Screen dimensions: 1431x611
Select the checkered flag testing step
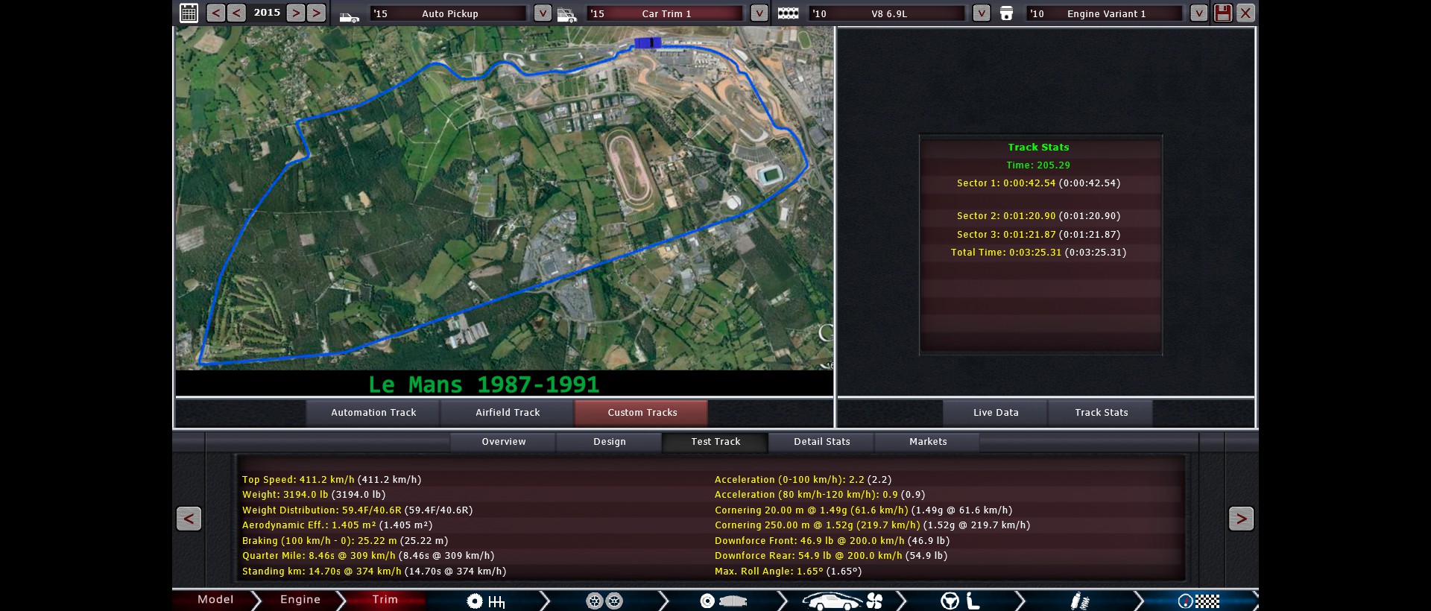(x=1198, y=601)
